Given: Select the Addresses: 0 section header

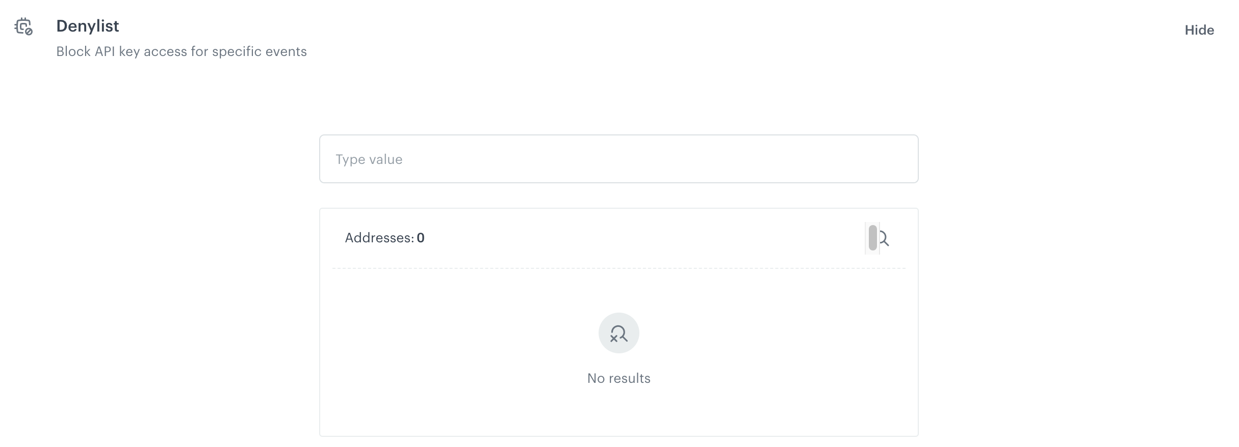Looking at the screenshot, I should point(385,238).
